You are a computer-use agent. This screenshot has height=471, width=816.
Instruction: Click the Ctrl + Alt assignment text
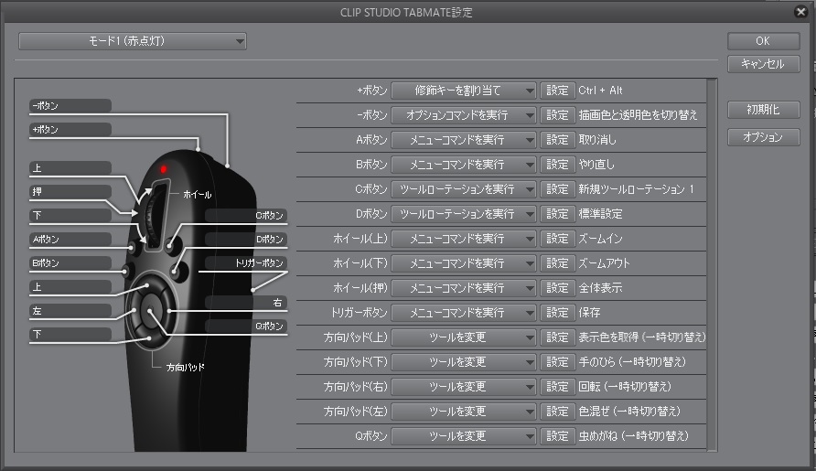[600, 91]
